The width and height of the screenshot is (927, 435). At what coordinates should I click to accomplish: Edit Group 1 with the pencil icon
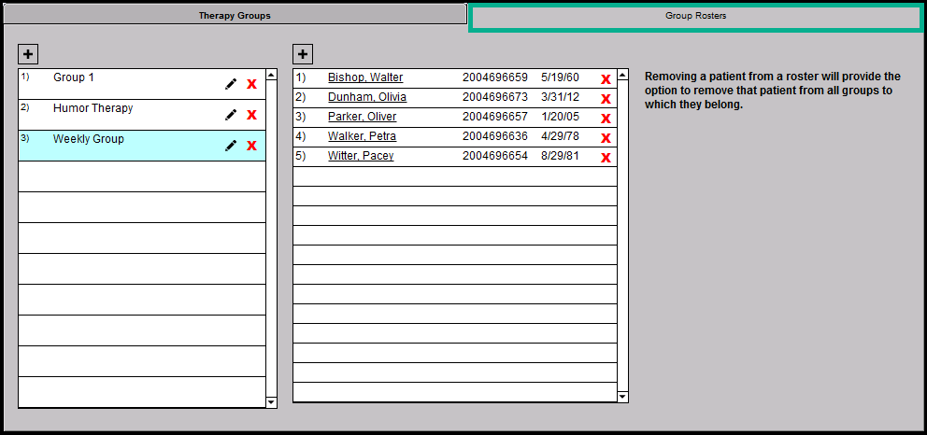click(231, 84)
